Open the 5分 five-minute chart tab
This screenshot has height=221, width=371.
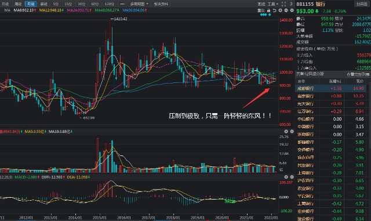(x=56, y=4)
